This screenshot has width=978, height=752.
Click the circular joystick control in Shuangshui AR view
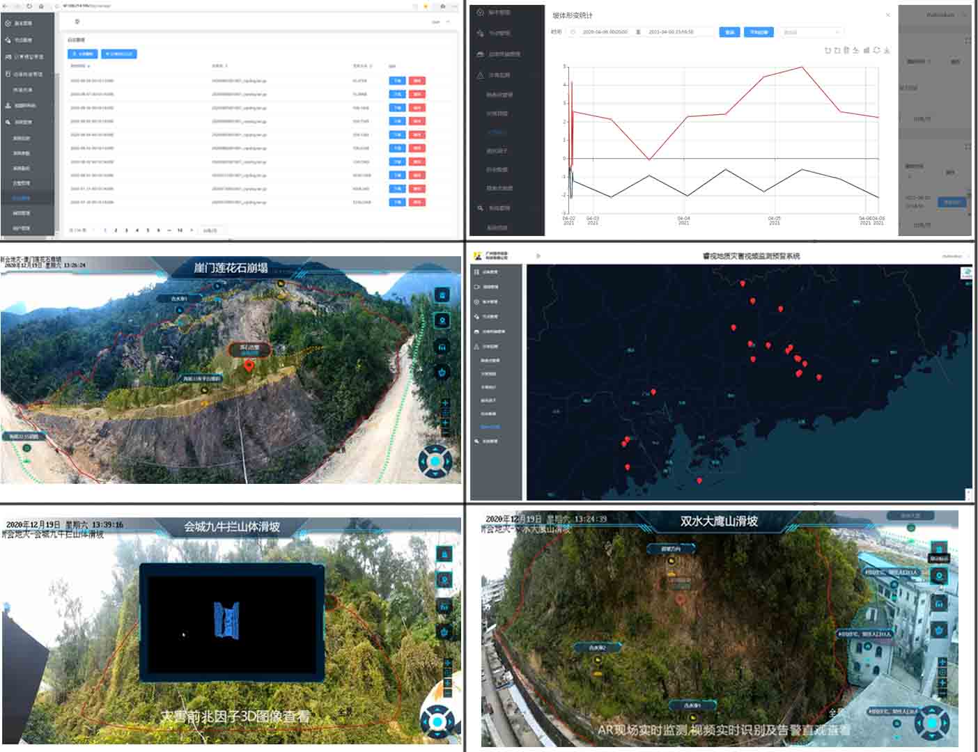932,723
